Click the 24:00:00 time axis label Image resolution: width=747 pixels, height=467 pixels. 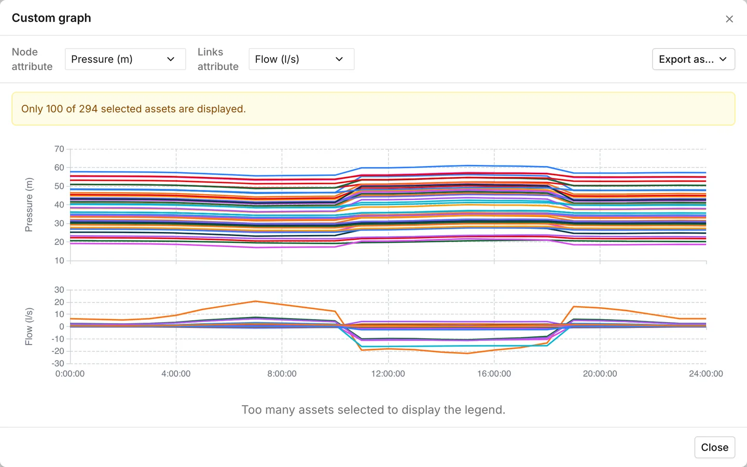tap(706, 374)
